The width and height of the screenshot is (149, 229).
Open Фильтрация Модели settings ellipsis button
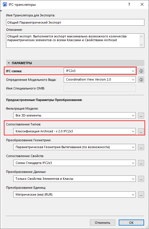tap(141, 116)
